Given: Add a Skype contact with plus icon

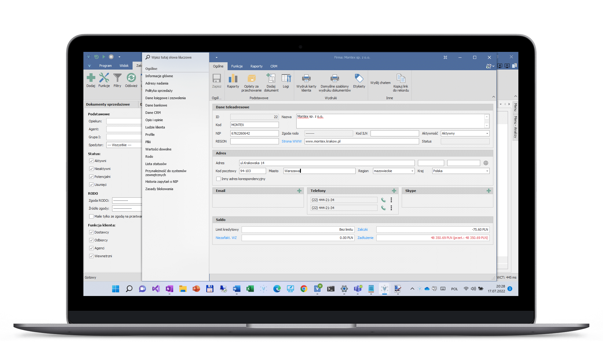Looking at the screenshot, I should tap(489, 191).
